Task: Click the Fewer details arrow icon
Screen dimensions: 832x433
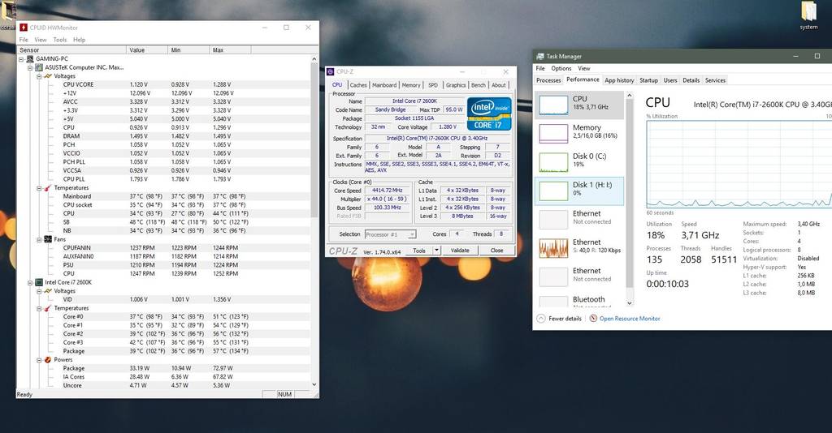Action: pyautogui.click(x=540, y=319)
